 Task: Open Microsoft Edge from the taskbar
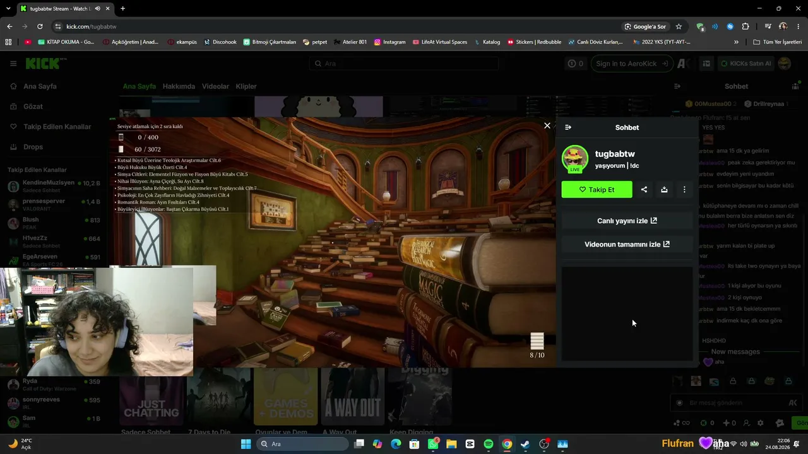396,444
